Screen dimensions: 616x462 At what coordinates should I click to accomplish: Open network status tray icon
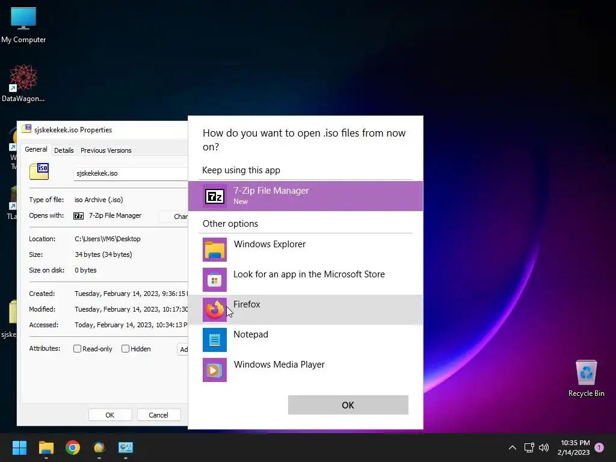point(529,448)
